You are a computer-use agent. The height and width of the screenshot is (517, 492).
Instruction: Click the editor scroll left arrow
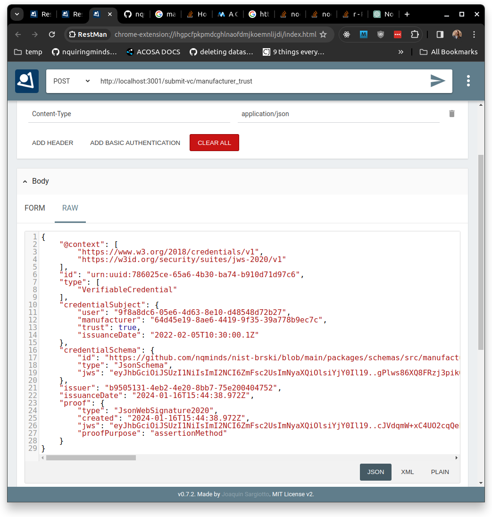[42, 458]
